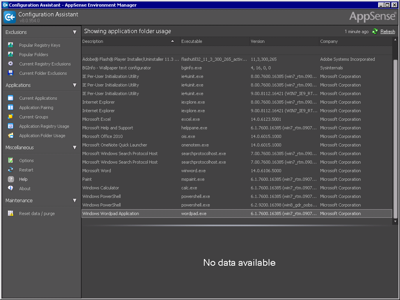Click the Adobe Systems Incorporated company cell

pos(347,59)
